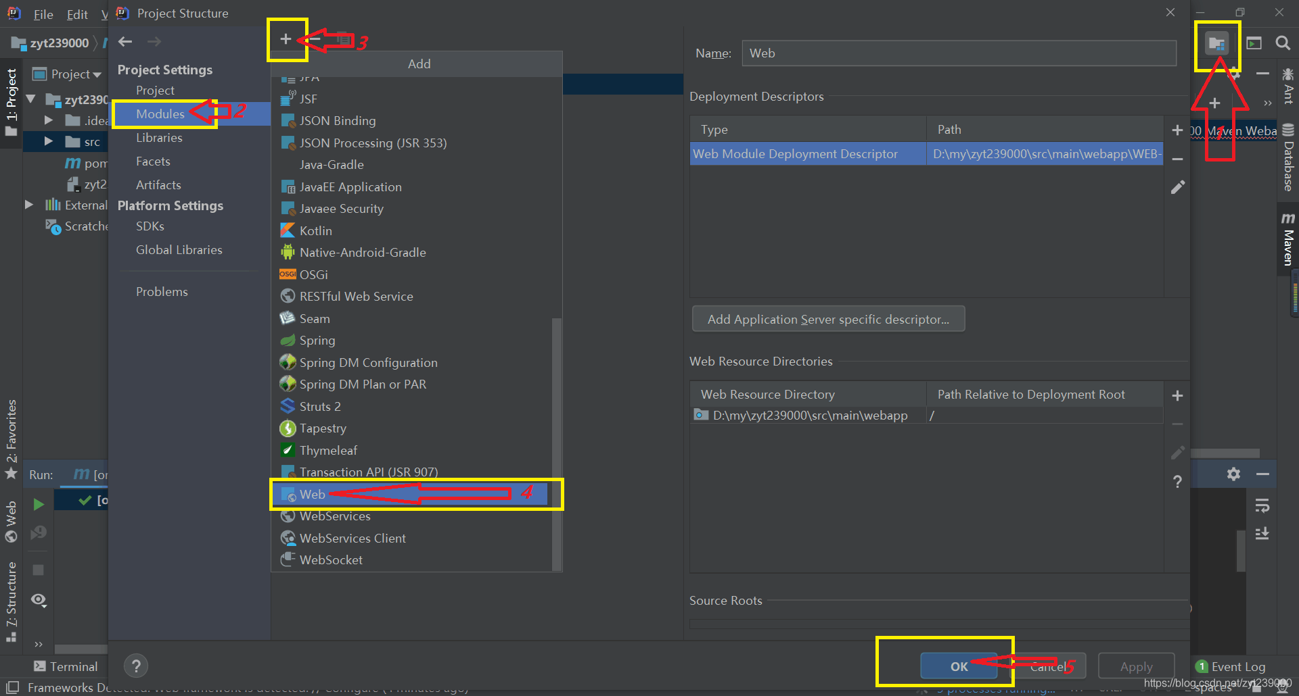Edit deployment descriptor with pencil icon
Image resolution: width=1299 pixels, height=696 pixels.
click(1178, 187)
